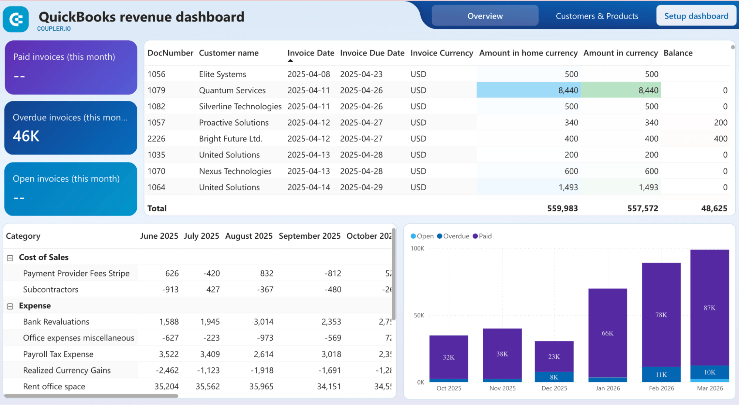Image resolution: width=739 pixels, height=405 pixels.
Task: Click the Feb 2026 11K overdue segment
Action: coord(661,374)
